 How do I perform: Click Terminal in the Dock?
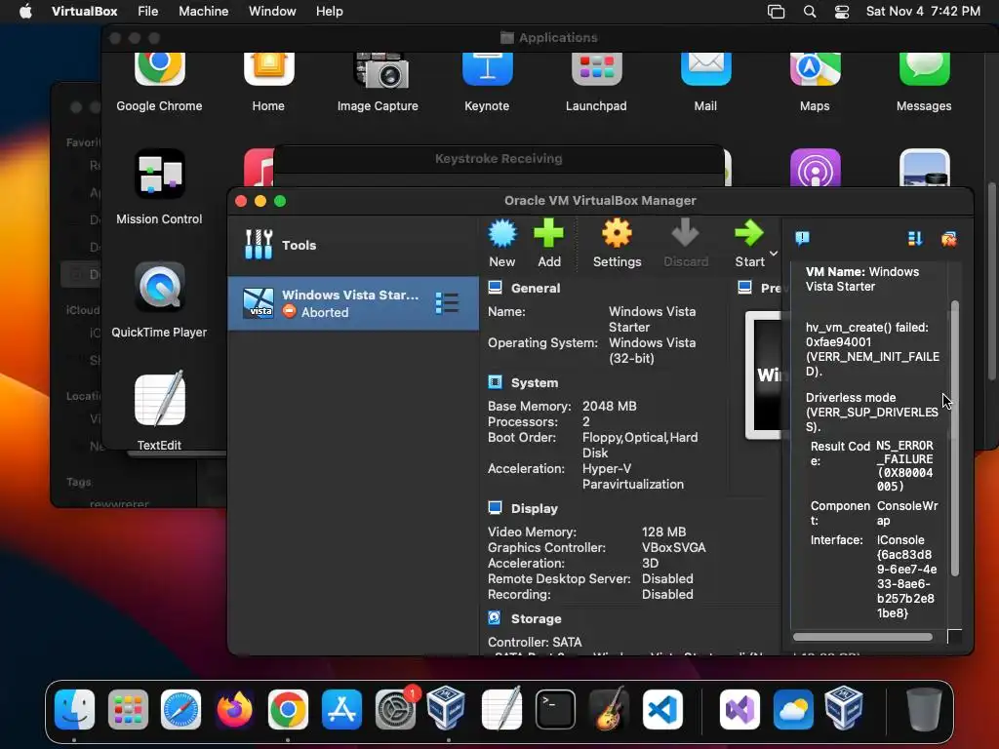(x=555, y=709)
